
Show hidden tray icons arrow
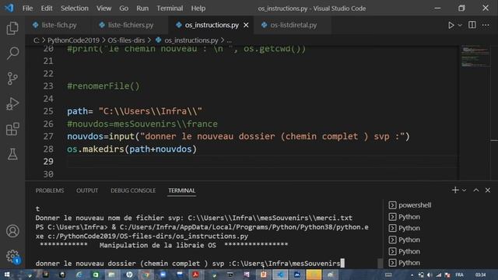(412, 275)
